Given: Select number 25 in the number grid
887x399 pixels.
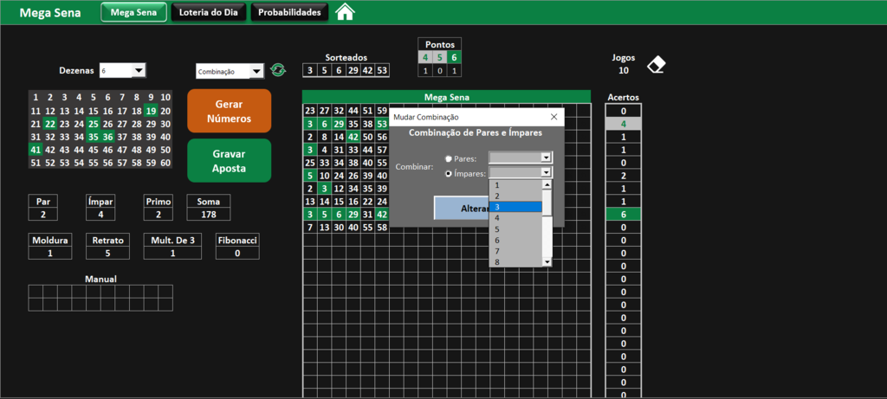Looking at the screenshot, I should [x=94, y=125].
